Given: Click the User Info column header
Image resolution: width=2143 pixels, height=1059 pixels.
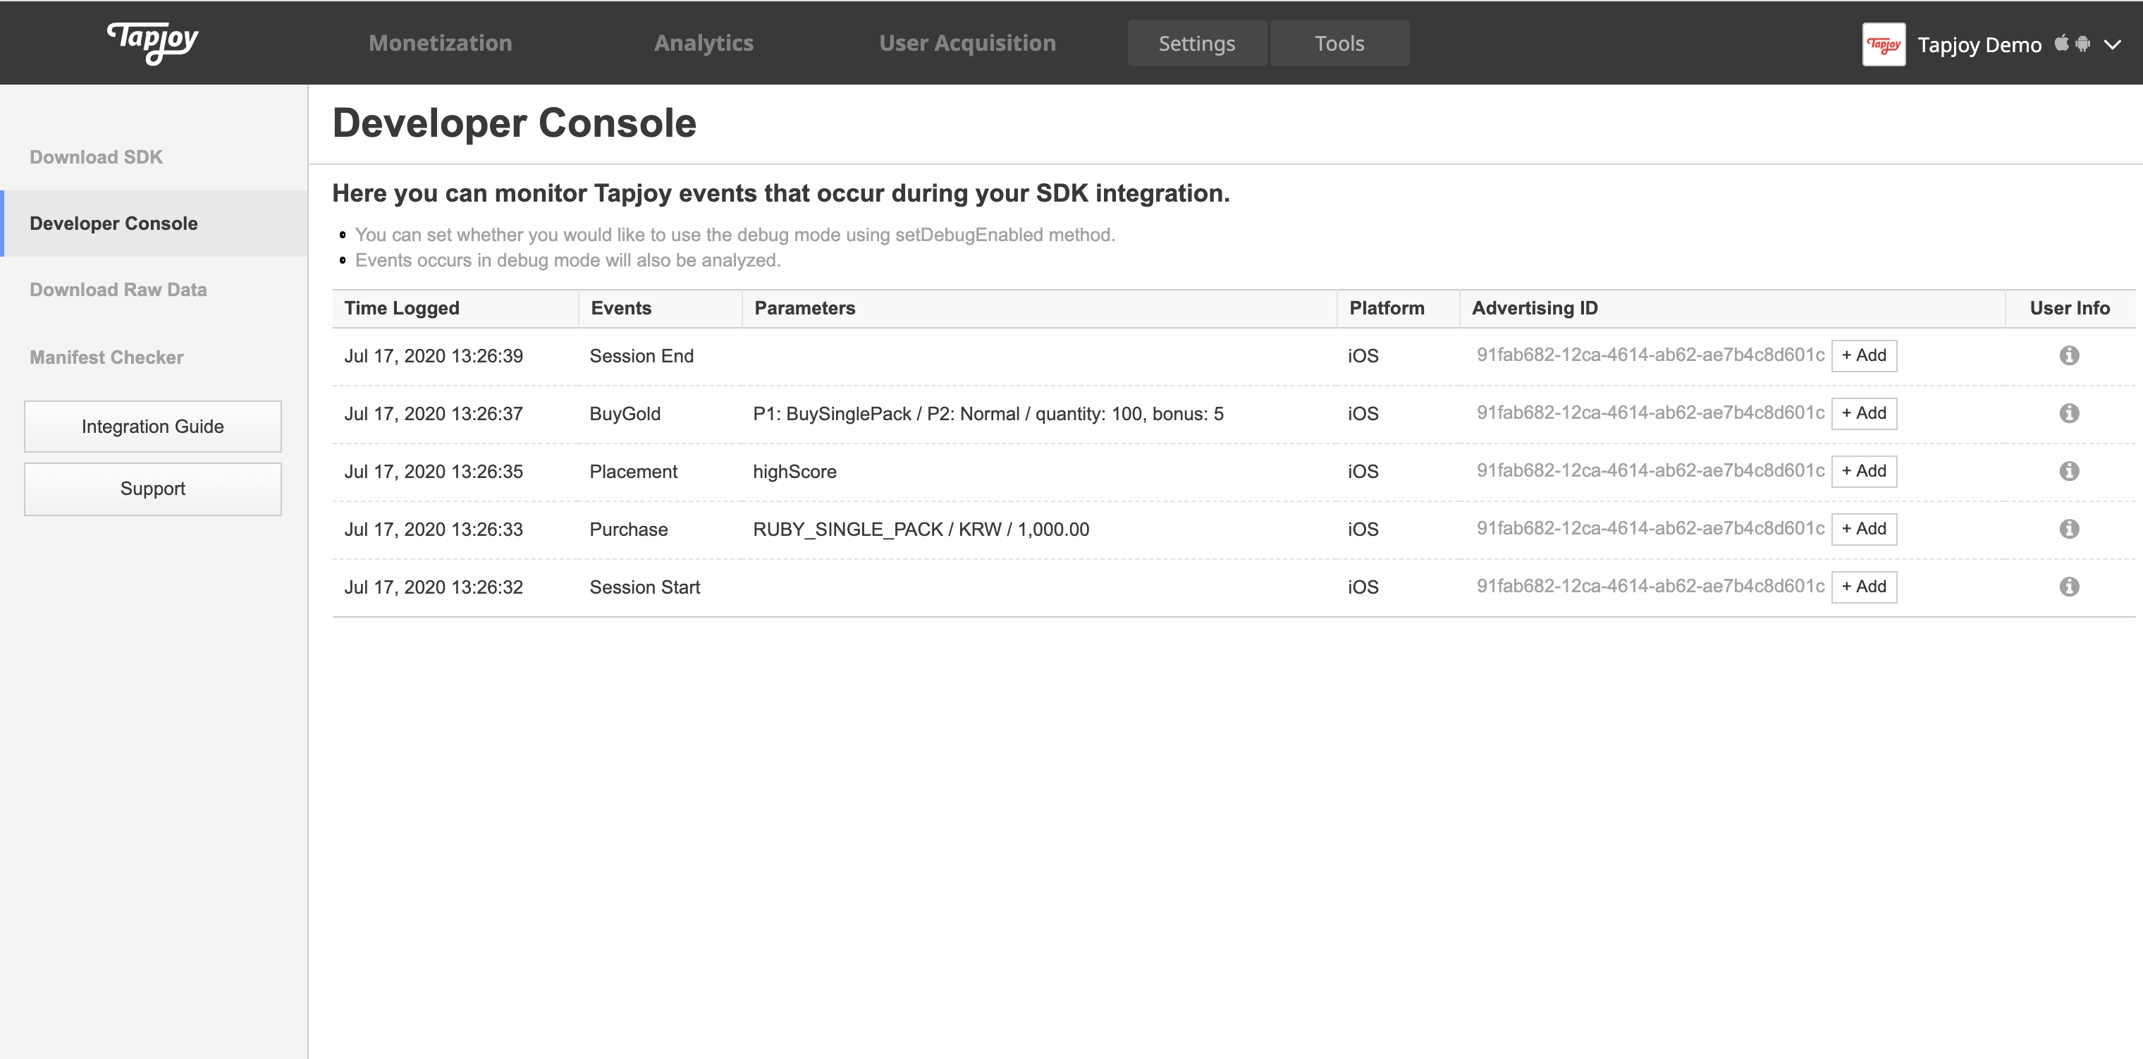Looking at the screenshot, I should click(2070, 308).
